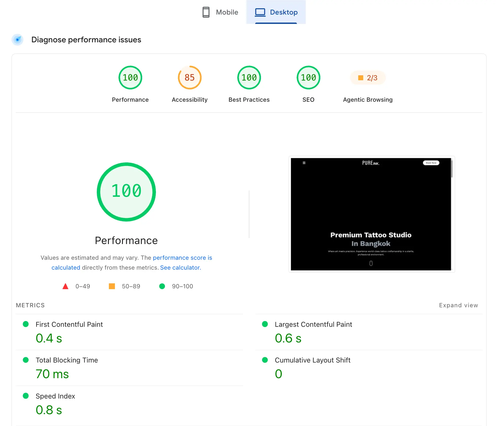This screenshot has width=496, height=426.
Task: Open the Agentic Browsing 2/3 badge
Action: [368, 78]
